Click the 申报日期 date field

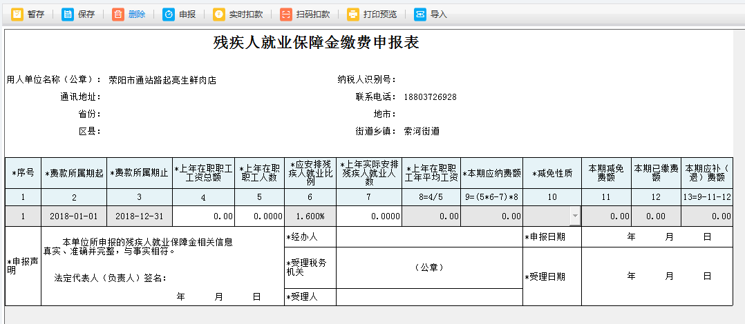(x=657, y=237)
